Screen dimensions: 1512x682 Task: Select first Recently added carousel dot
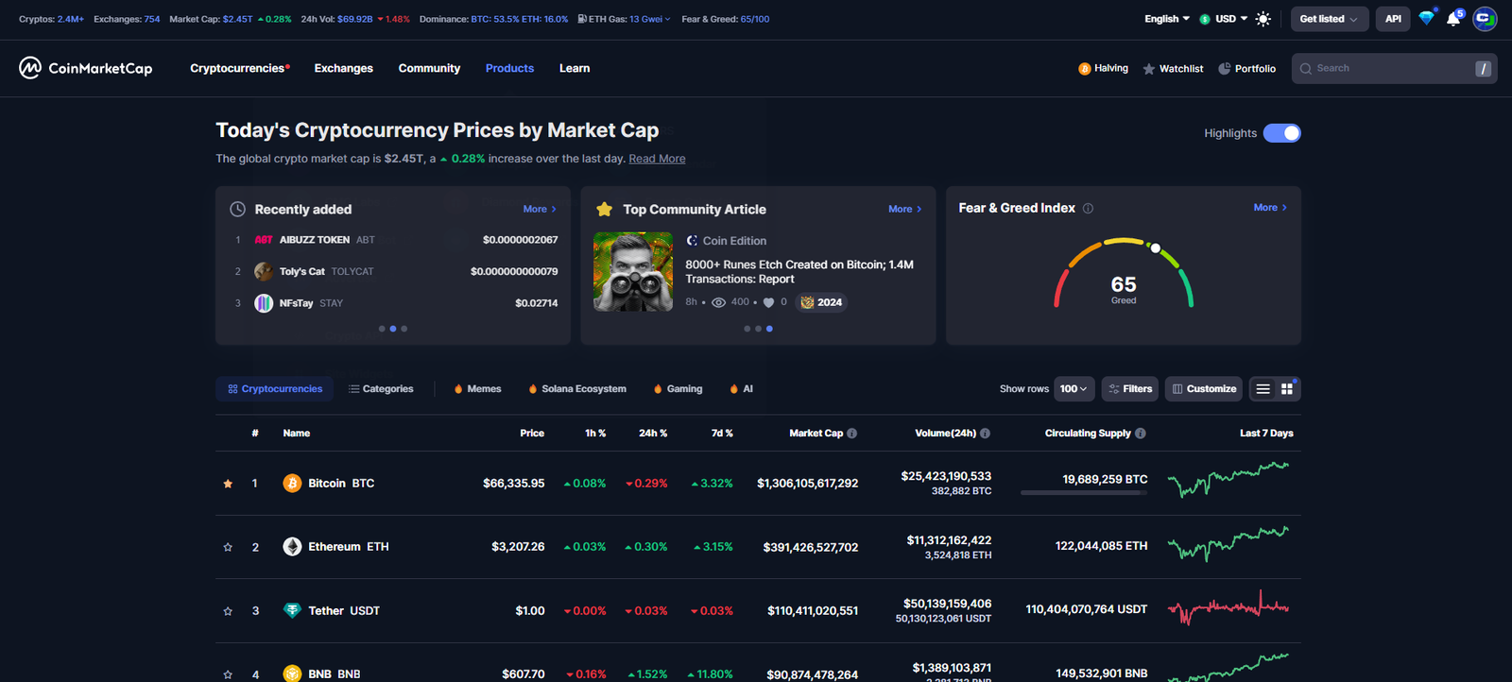pyautogui.click(x=382, y=329)
